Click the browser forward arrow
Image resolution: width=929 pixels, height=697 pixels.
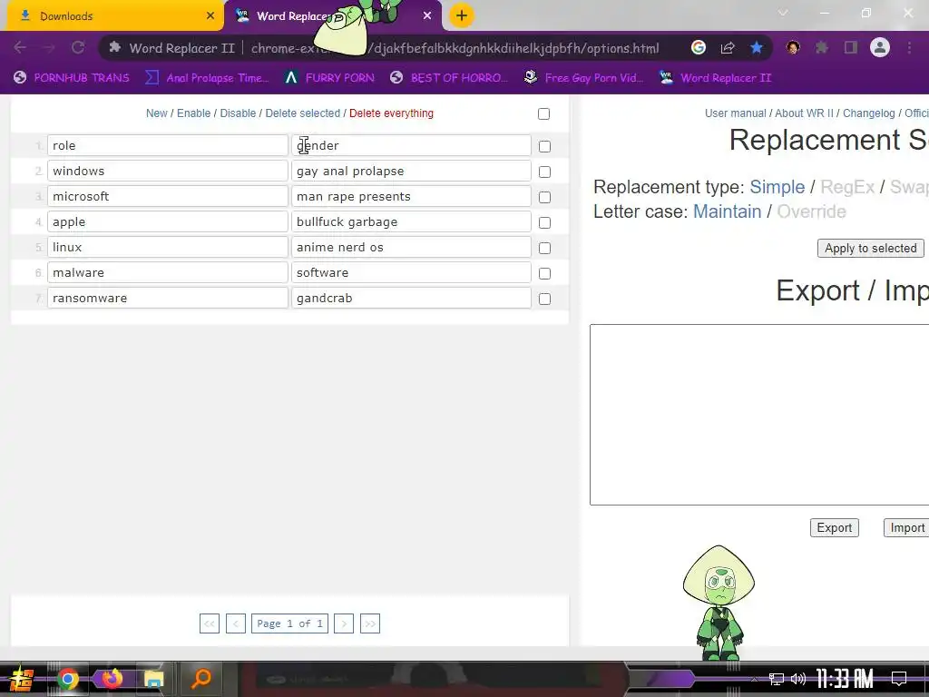point(49,47)
